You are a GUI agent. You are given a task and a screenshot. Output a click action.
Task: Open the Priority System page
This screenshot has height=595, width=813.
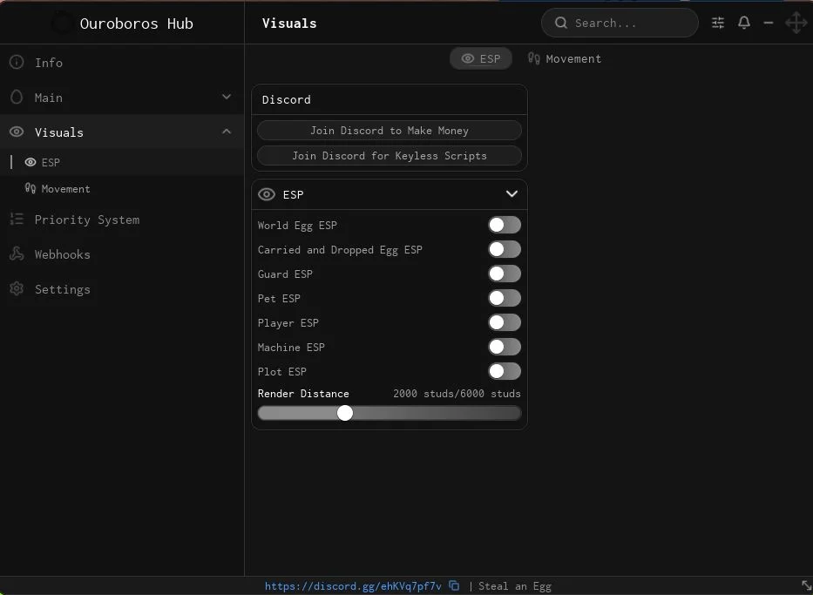click(x=122, y=220)
